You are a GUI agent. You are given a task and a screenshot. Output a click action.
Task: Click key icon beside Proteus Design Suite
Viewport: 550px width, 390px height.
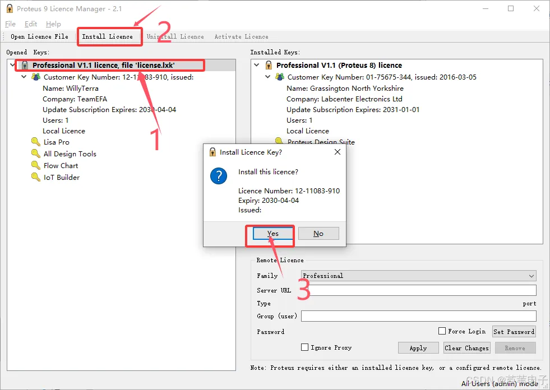point(279,141)
